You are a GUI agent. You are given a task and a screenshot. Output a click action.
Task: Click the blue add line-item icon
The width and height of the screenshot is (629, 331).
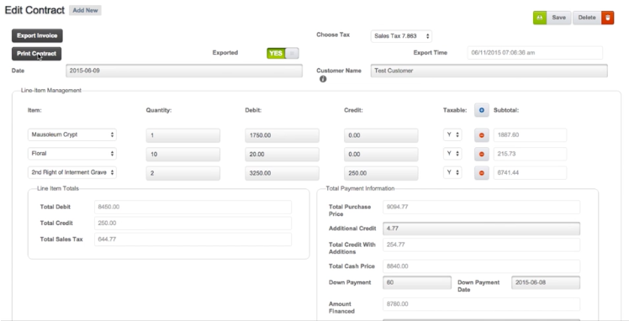click(481, 110)
